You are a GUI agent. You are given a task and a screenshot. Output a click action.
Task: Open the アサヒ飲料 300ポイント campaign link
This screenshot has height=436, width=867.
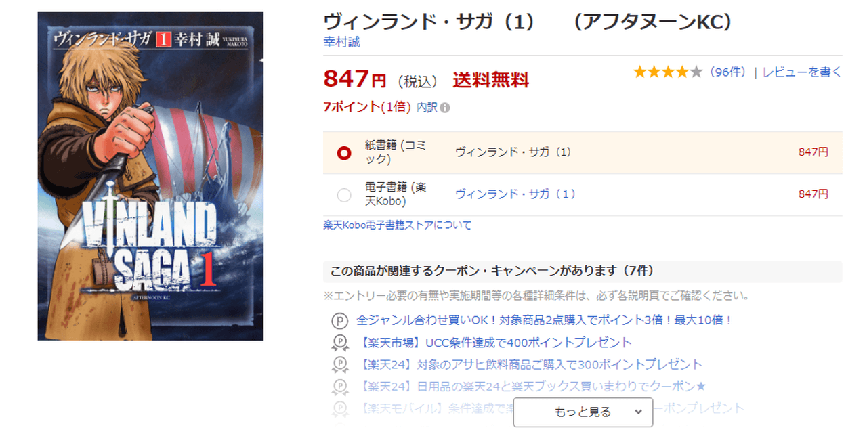pyautogui.click(x=530, y=364)
